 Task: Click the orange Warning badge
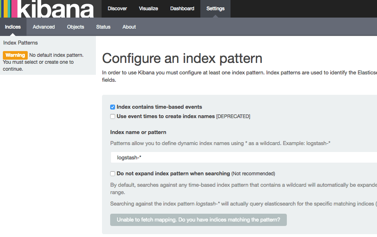pyautogui.click(x=15, y=55)
